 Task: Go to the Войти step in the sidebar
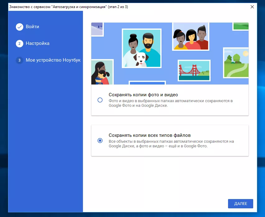[x=32, y=27]
